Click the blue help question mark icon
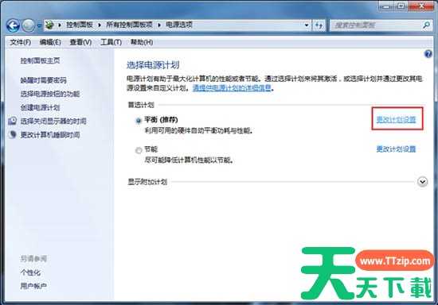The height and width of the screenshot is (305, 438). pyautogui.click(x=428, y=54)
